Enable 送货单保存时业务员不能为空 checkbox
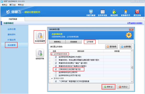 pyautogui.click(x=56, y=75)
